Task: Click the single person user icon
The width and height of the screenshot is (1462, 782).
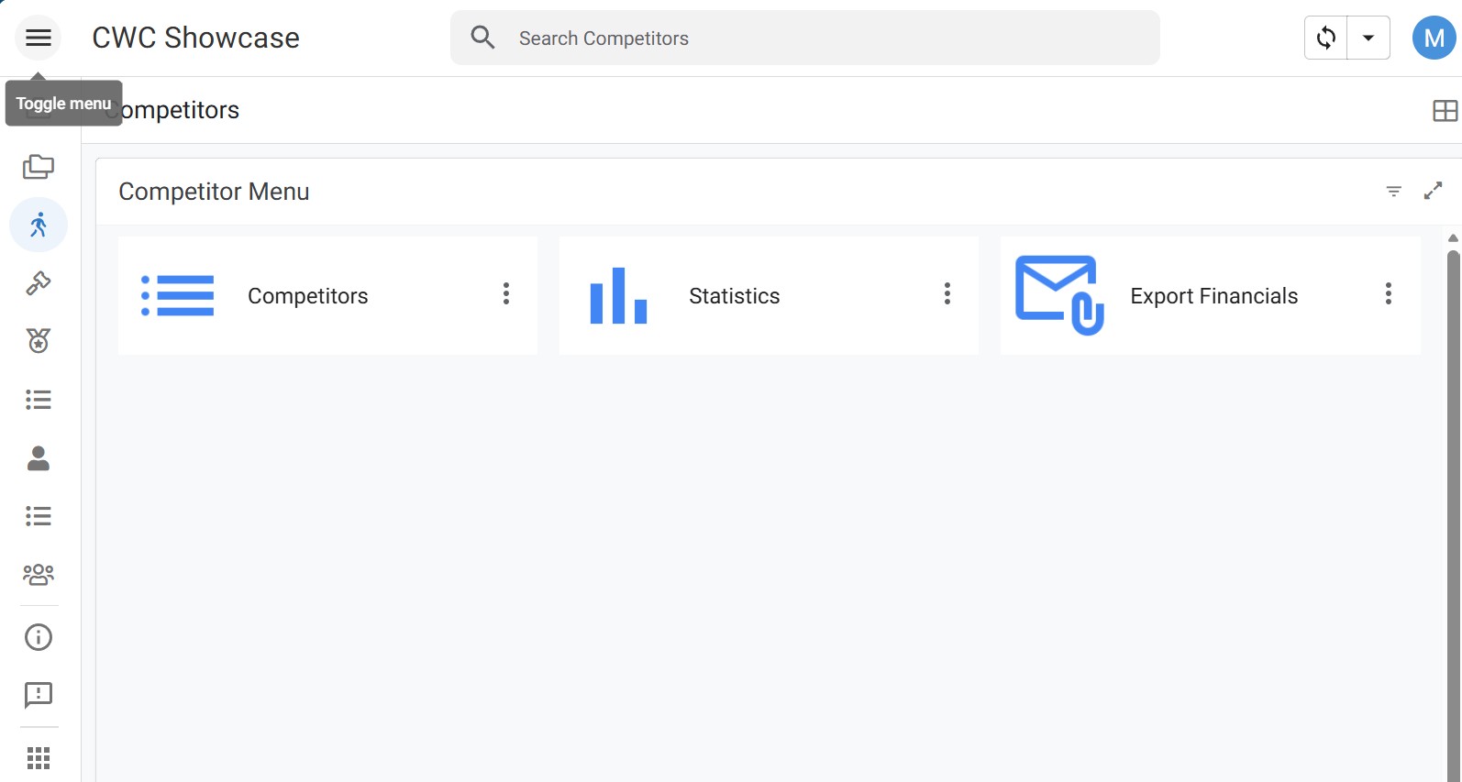Action: tap(38, 458)
